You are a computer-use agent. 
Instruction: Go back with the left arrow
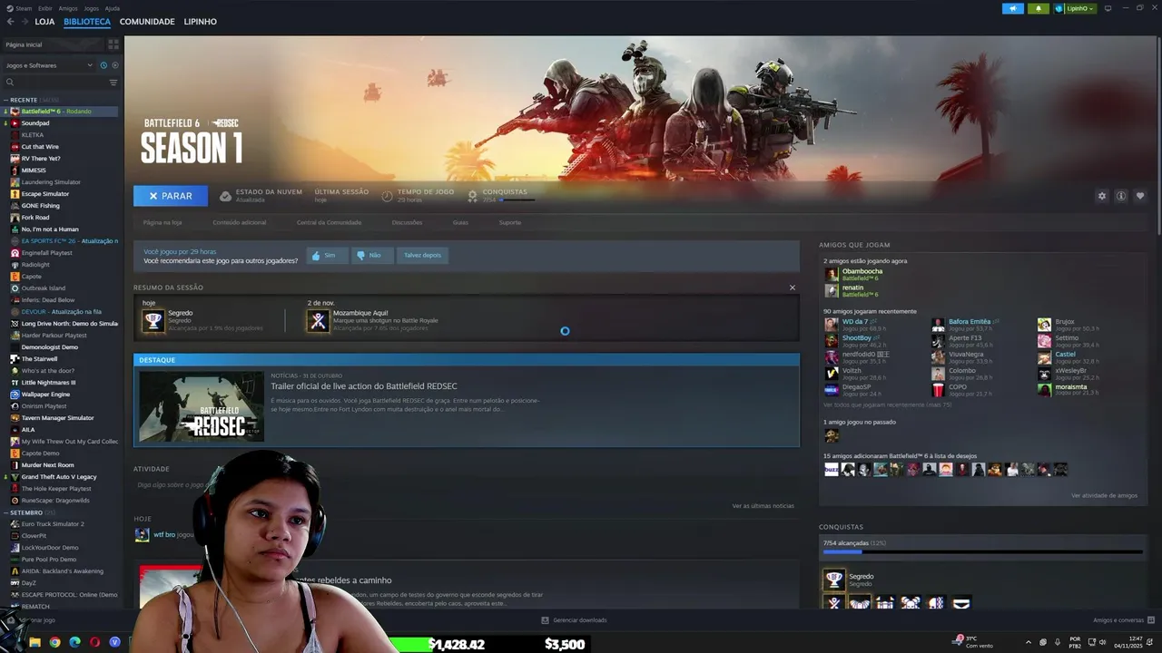coord(10,22)
